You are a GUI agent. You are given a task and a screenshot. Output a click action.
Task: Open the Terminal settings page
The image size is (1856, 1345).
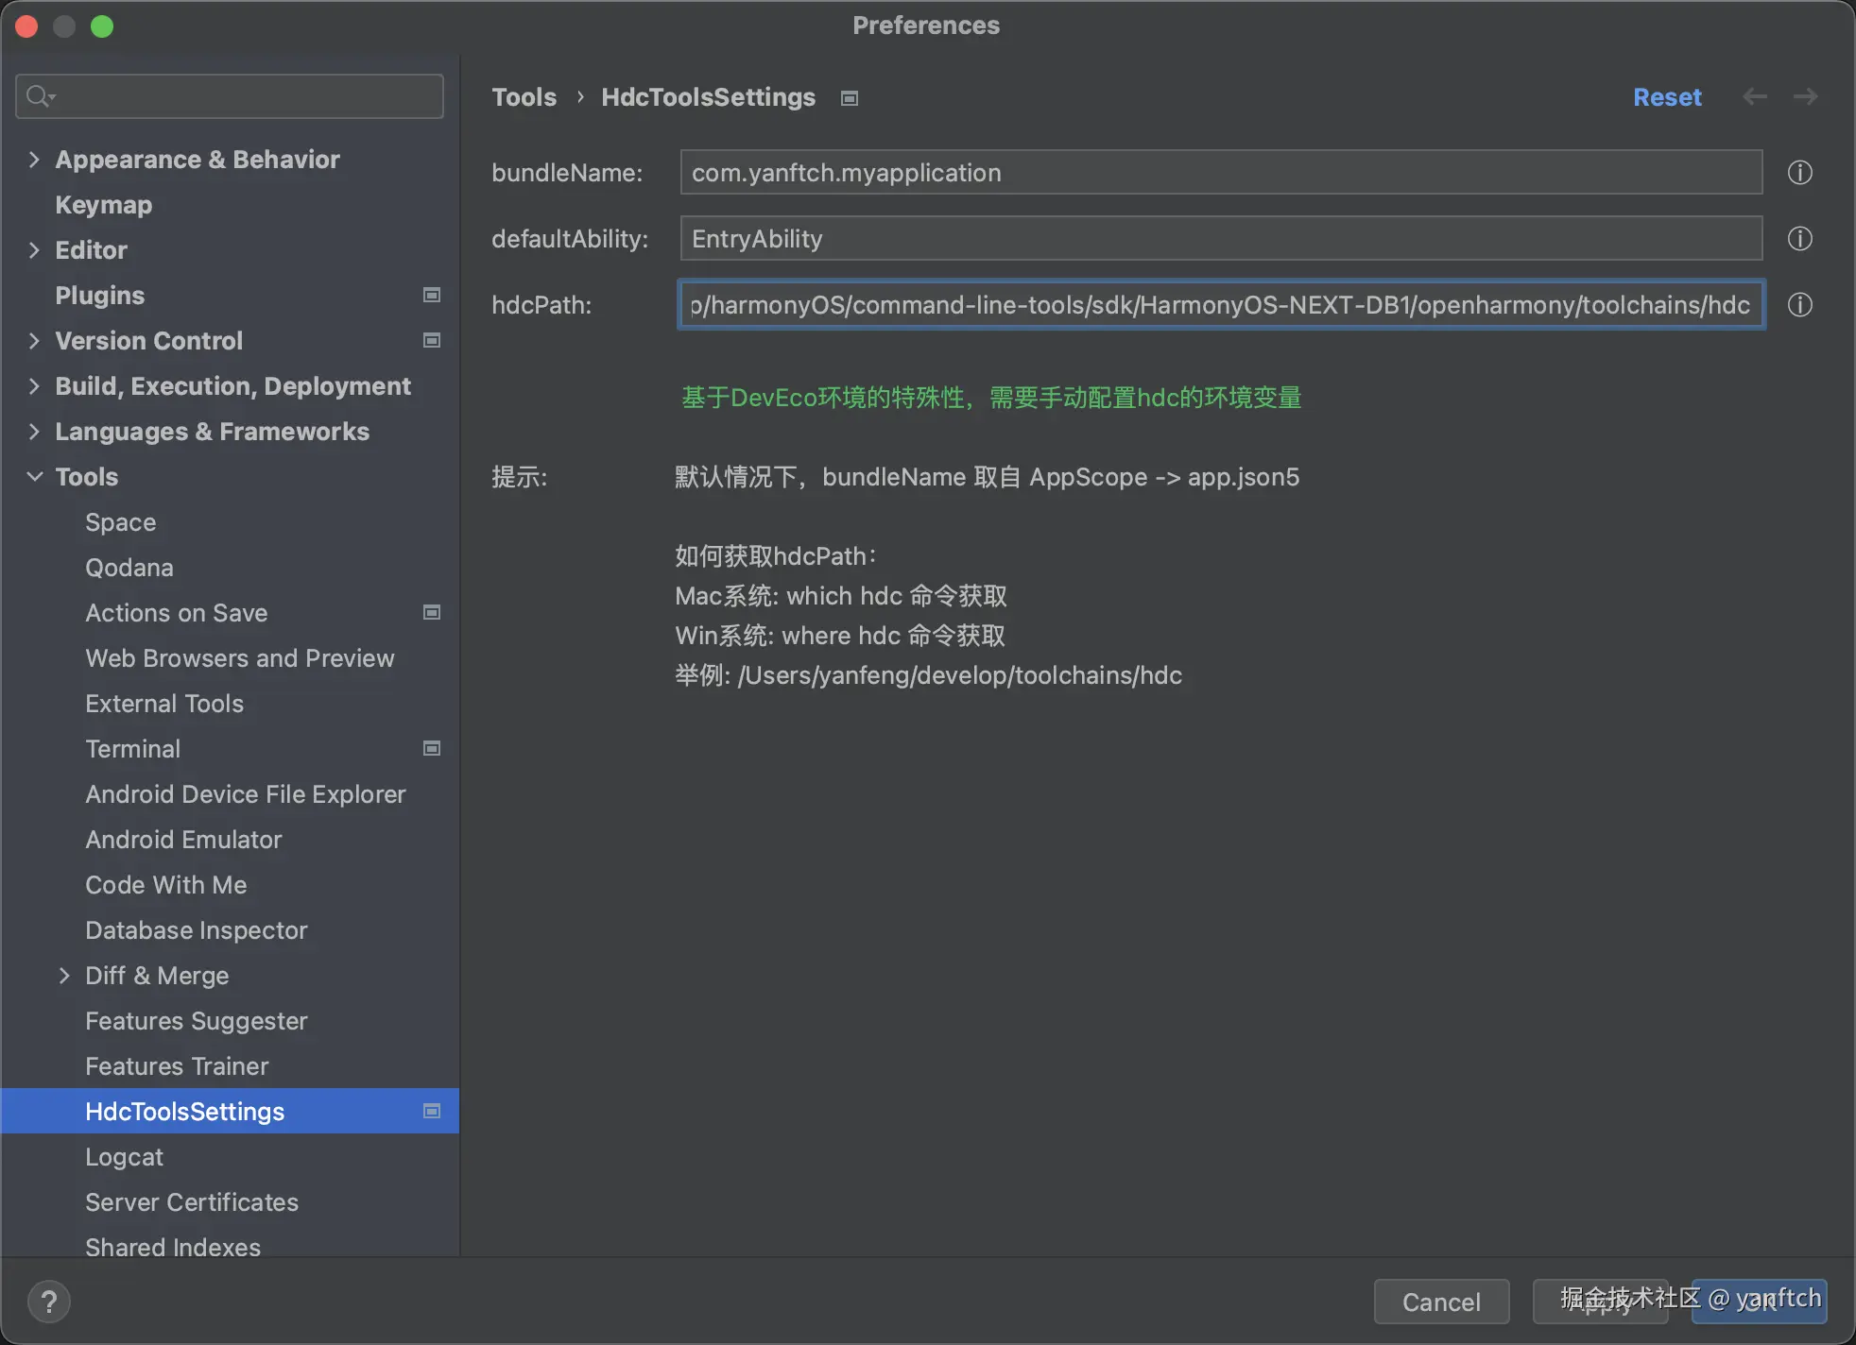[132, 749]
